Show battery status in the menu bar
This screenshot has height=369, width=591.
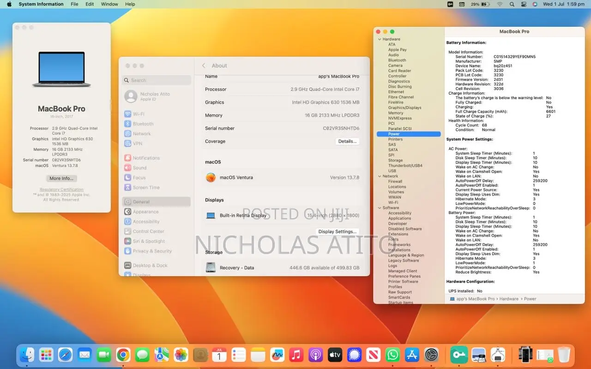(480, 4)
